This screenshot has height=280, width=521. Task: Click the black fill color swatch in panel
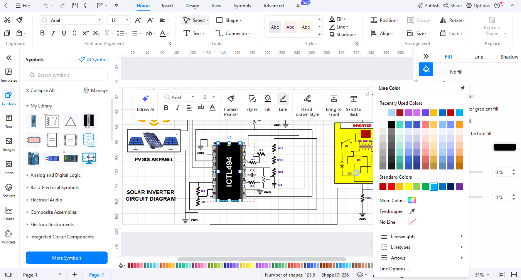504,147
